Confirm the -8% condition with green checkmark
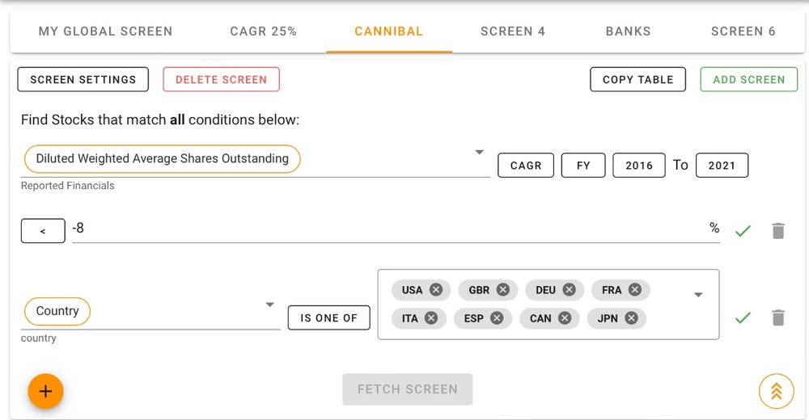This screenshot has width=809, height=420. coord(743,231)
